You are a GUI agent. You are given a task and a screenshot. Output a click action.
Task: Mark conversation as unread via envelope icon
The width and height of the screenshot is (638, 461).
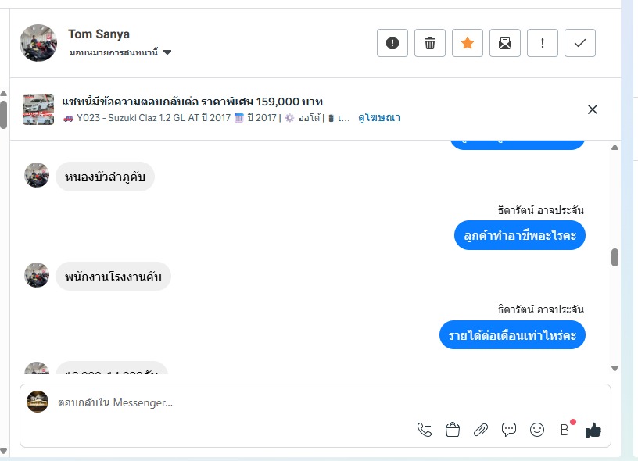tap(505, 43)
